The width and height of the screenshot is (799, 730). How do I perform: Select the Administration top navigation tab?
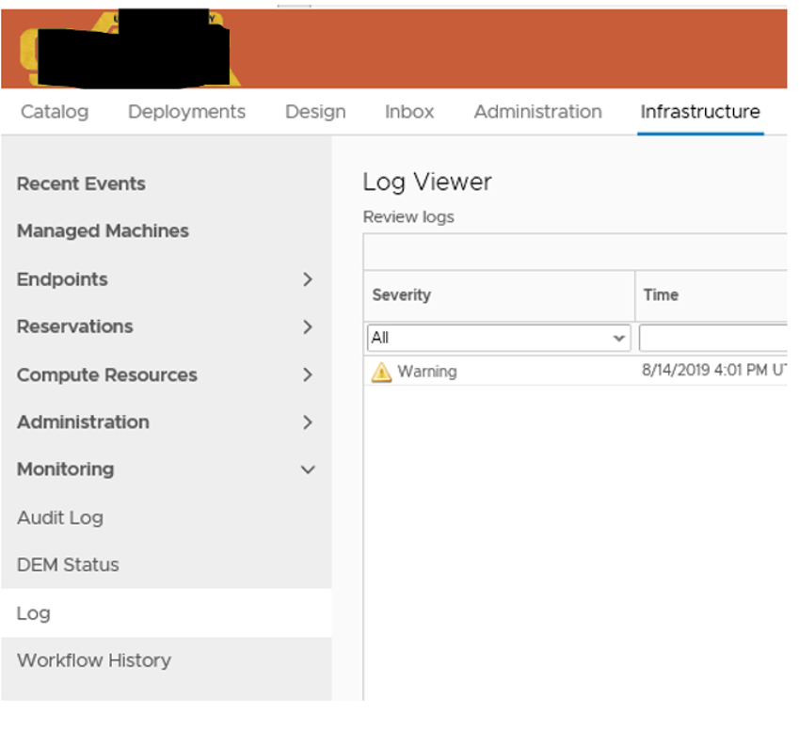(x=537, y=112)
